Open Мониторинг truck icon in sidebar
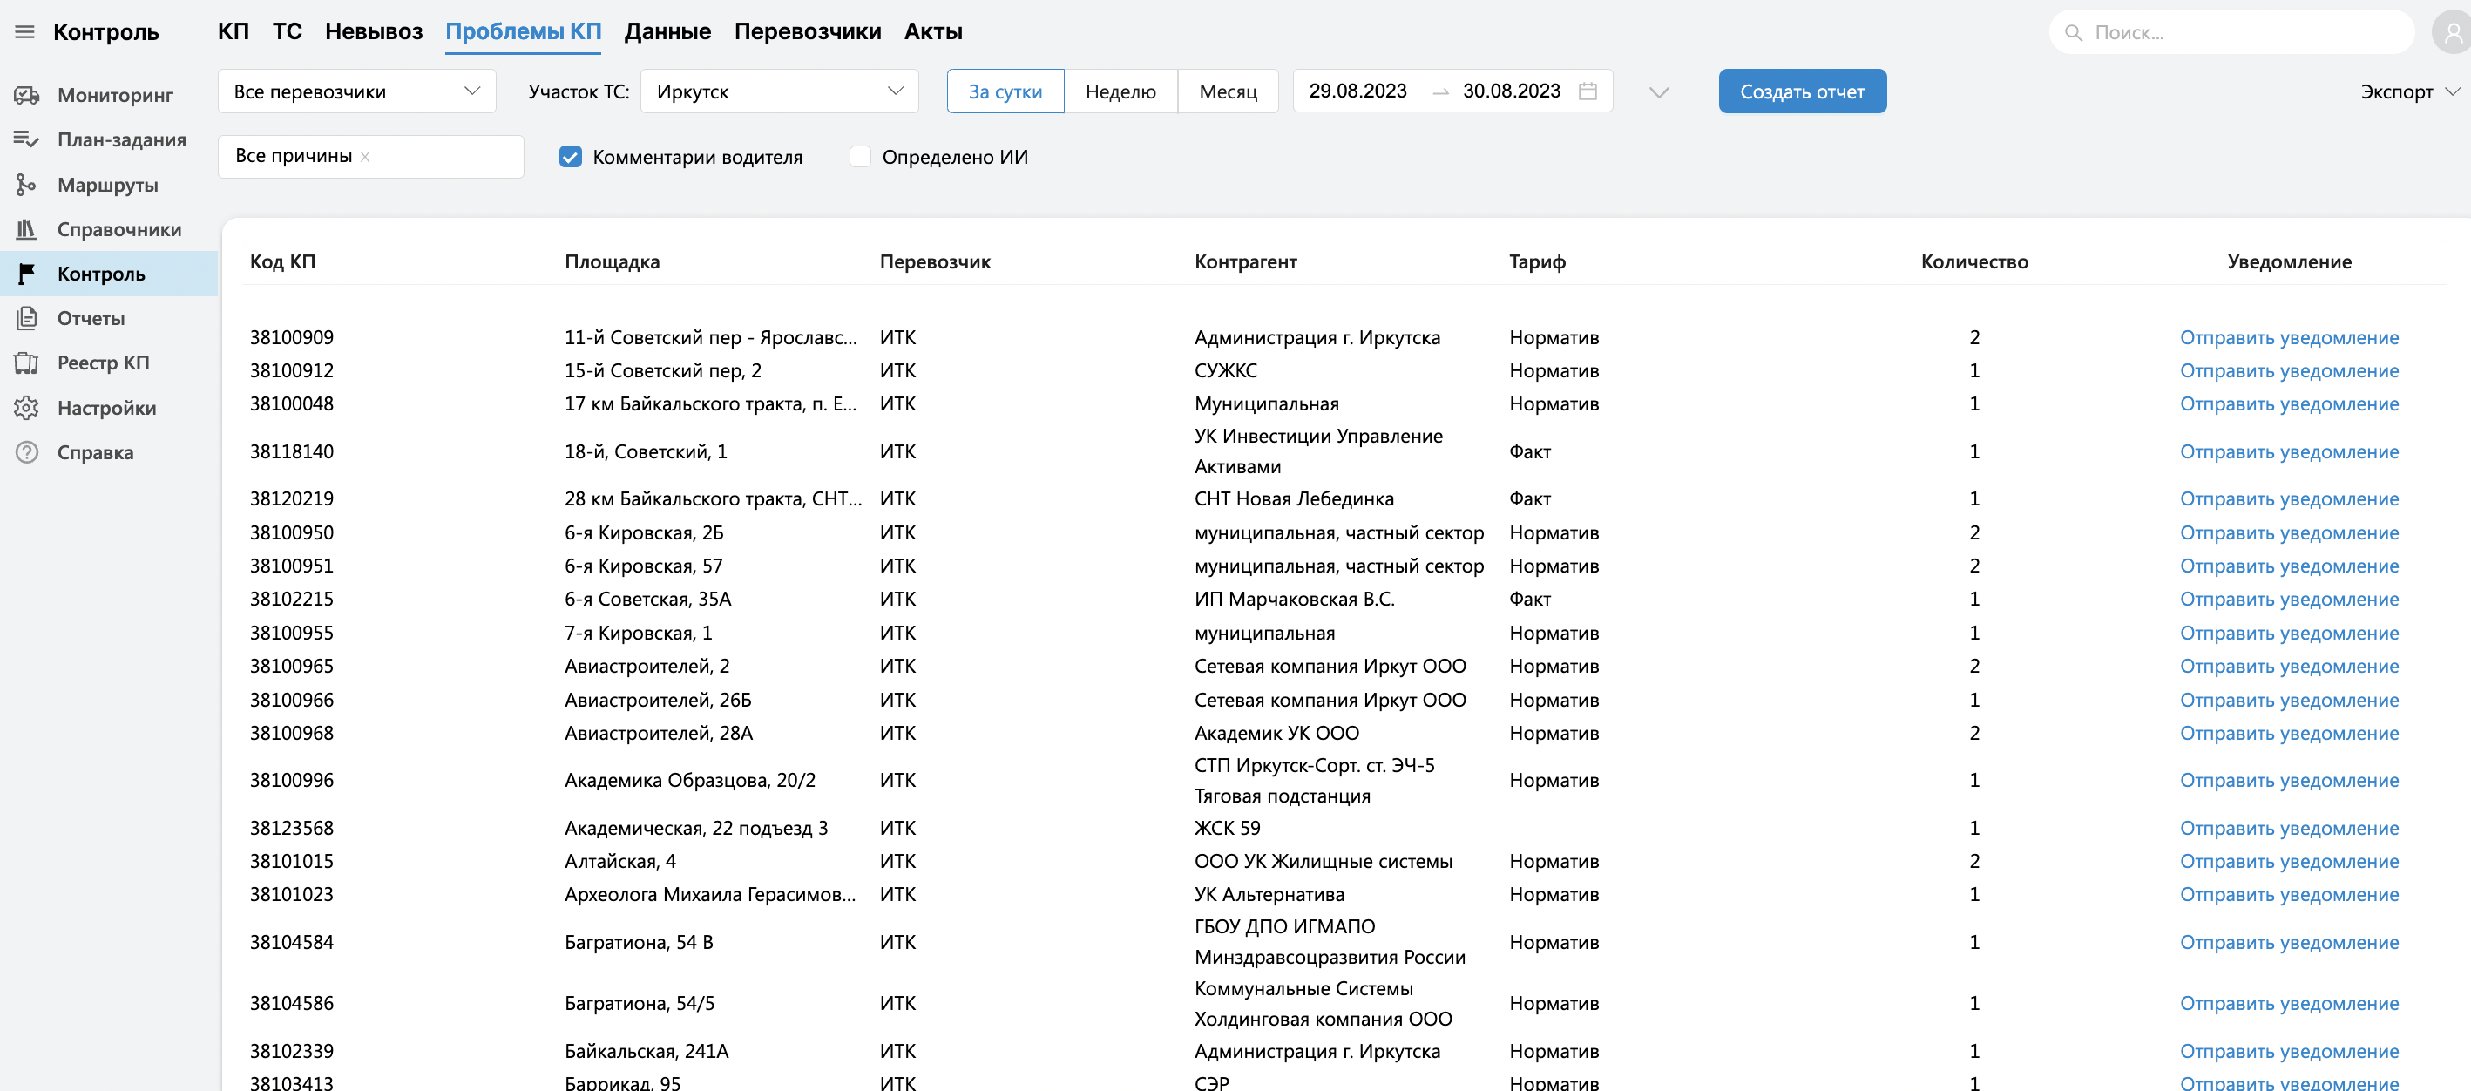Screen dimensions: 2471x1091 coord(27,95)
